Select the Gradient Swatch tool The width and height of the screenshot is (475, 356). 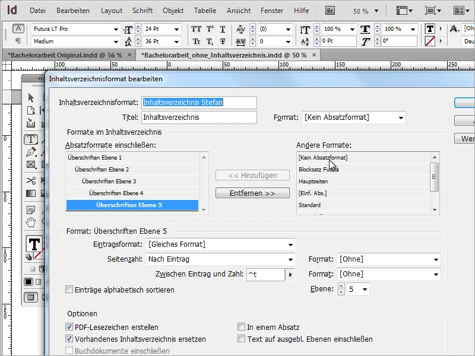[x=31, y=193]
